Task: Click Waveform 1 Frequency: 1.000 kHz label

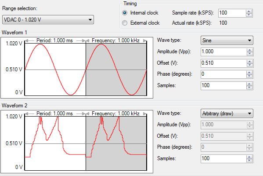Action: tap(115, 40)
